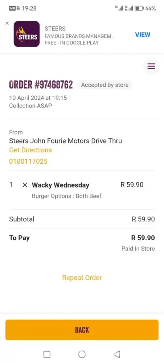Call store number 0180117025
This screenshot has width=164, height=363.
click(x=28, y=162)
